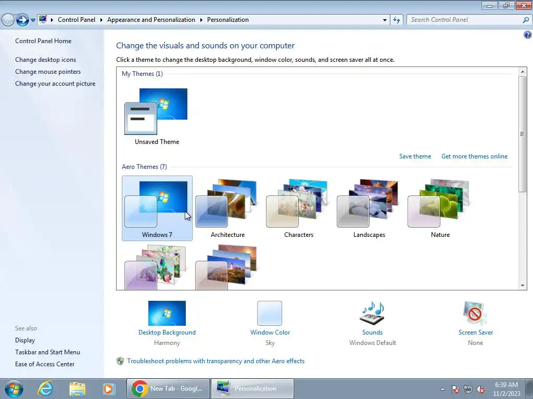Screen dimensions: 533x399
Task: Launch Windows Media Player from taskbar
Action: [109, 389]
